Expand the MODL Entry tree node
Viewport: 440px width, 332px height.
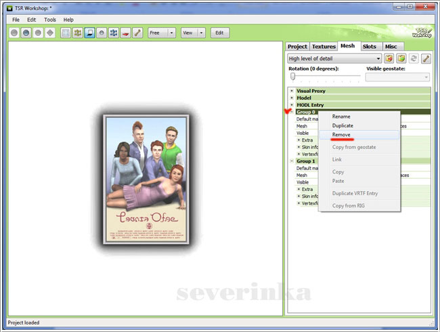click(x=292, y=104)
